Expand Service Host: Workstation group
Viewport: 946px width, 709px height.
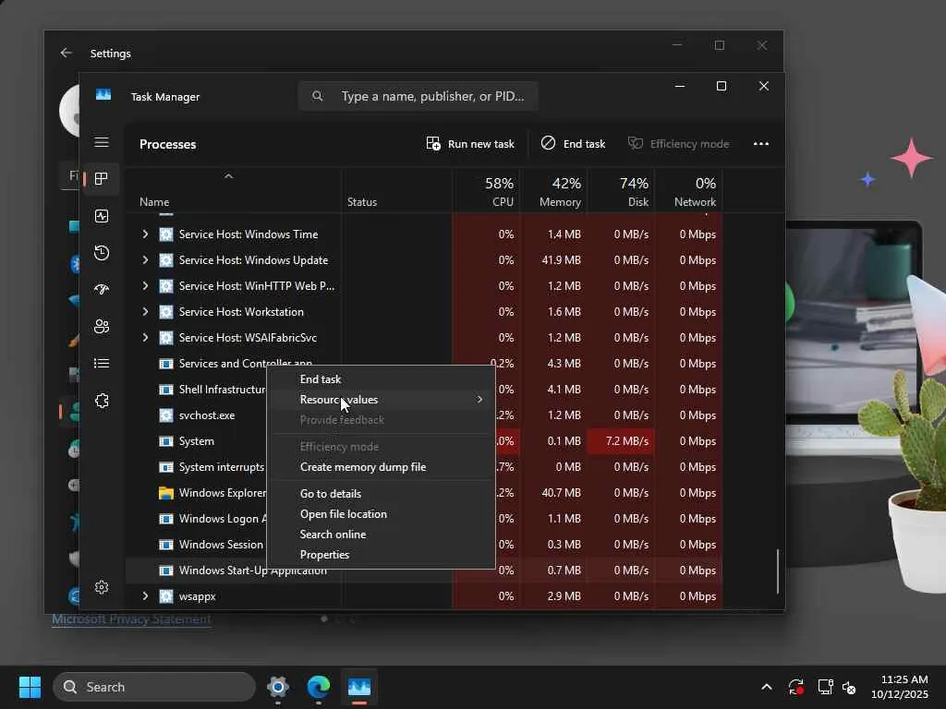145,312
